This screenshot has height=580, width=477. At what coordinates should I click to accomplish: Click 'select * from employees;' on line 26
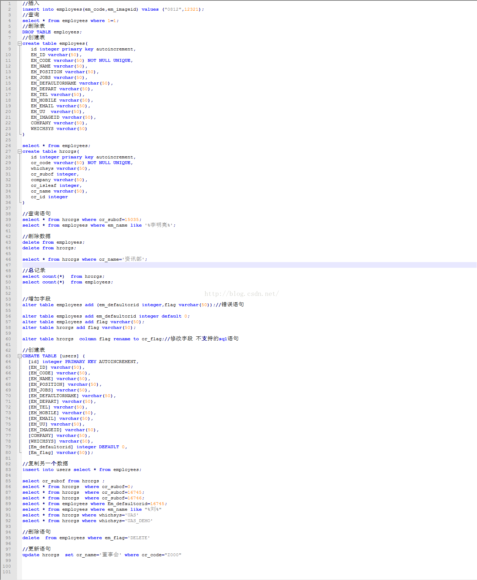pos(56,146)
